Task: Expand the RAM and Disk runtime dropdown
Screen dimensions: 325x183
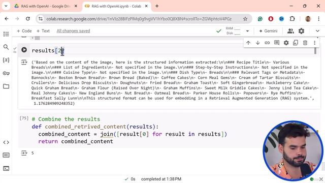Action: [x=247, y=31]
